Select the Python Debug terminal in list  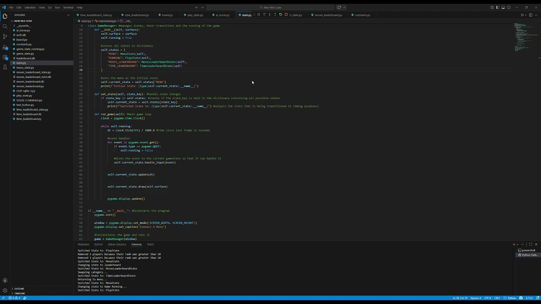528,255
